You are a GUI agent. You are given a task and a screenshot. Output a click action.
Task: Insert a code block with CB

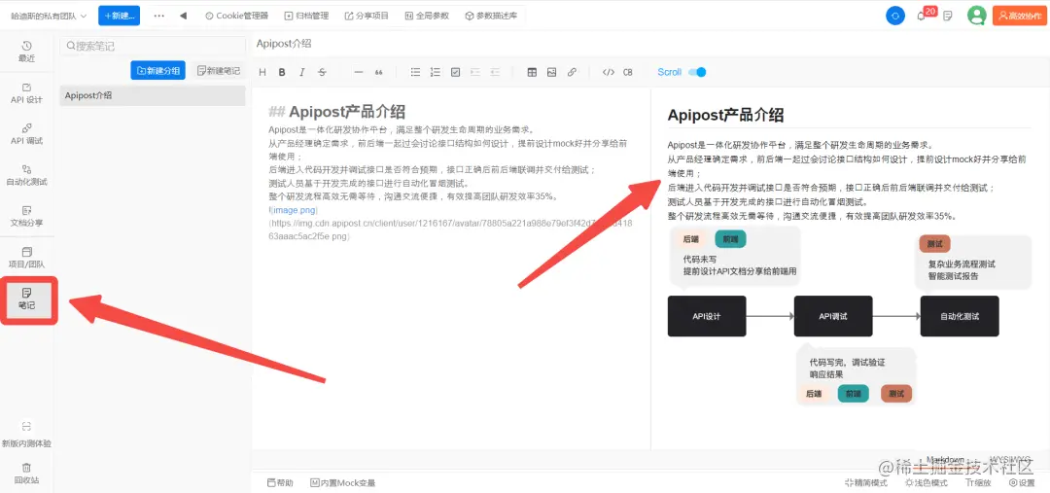627,72
